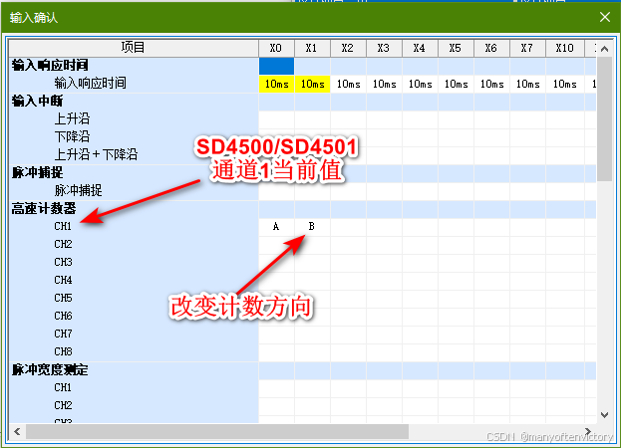Click the X10 column header

click(565, 48)
